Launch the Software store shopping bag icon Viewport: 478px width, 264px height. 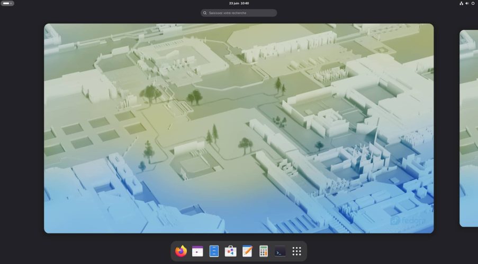point(230,251)
